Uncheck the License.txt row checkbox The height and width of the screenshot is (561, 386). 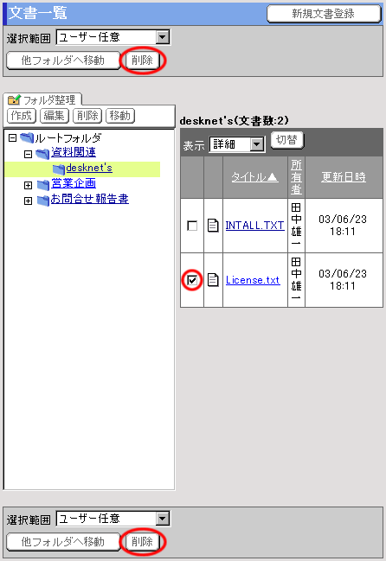pyautogui.click(x=192, y=280)
